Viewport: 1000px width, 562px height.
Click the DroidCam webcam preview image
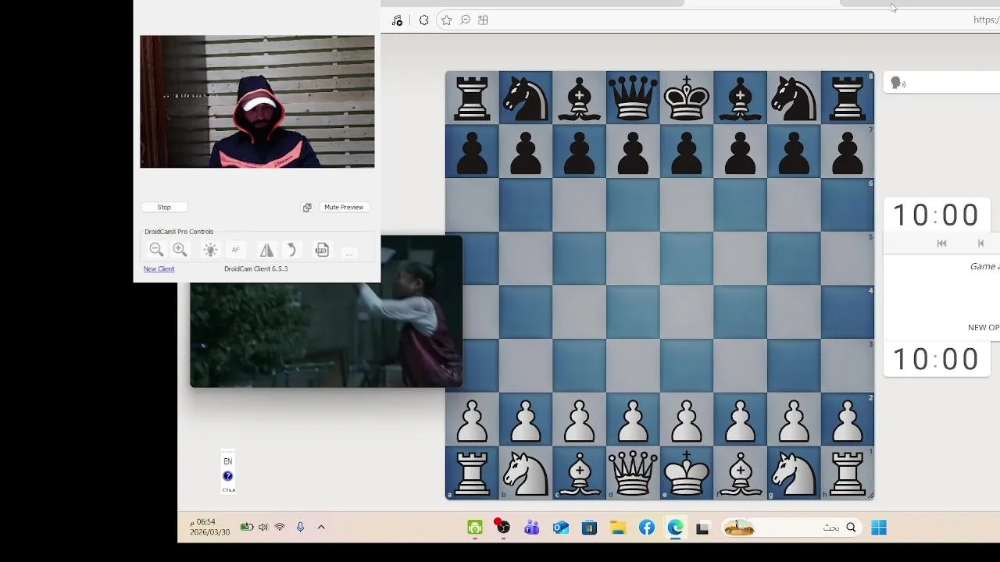point(257,101)
